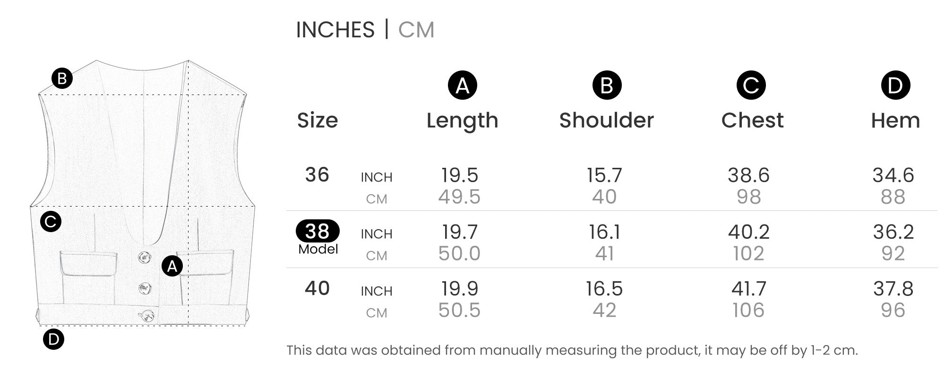The height and width of the screenshot is (381, 945).
Task: Click the C marker above Chest
Action: (751, 86)
